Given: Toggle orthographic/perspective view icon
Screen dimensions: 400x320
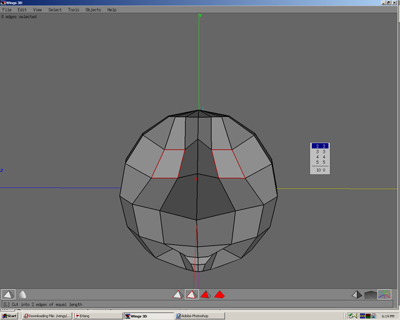Looking at the screenshot, I should pos(356,294).
